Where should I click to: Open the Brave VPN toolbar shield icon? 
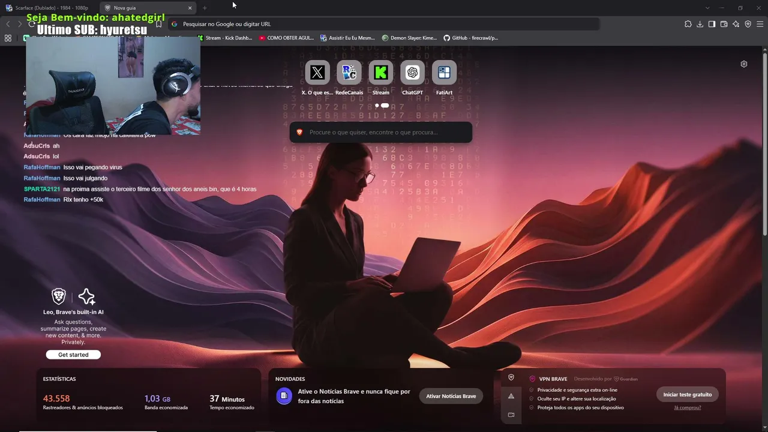(x=748, y=24)
